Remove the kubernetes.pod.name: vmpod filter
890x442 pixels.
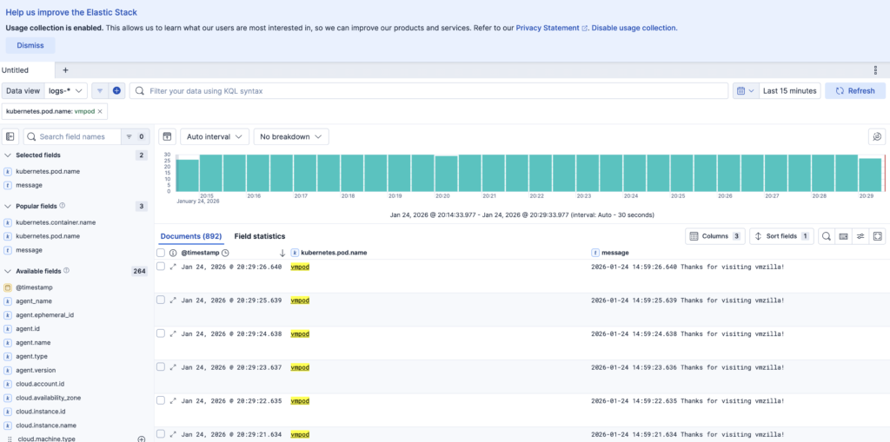tap(100, 111)
